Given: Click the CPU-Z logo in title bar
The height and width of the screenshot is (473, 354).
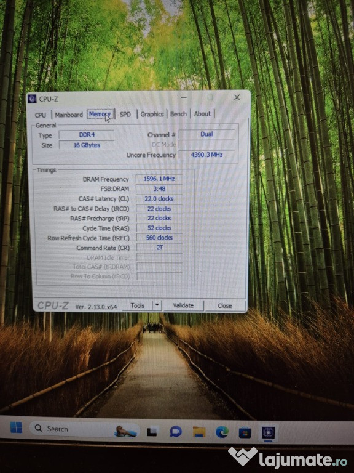Looking at the screenshot, I should [32, 99].
